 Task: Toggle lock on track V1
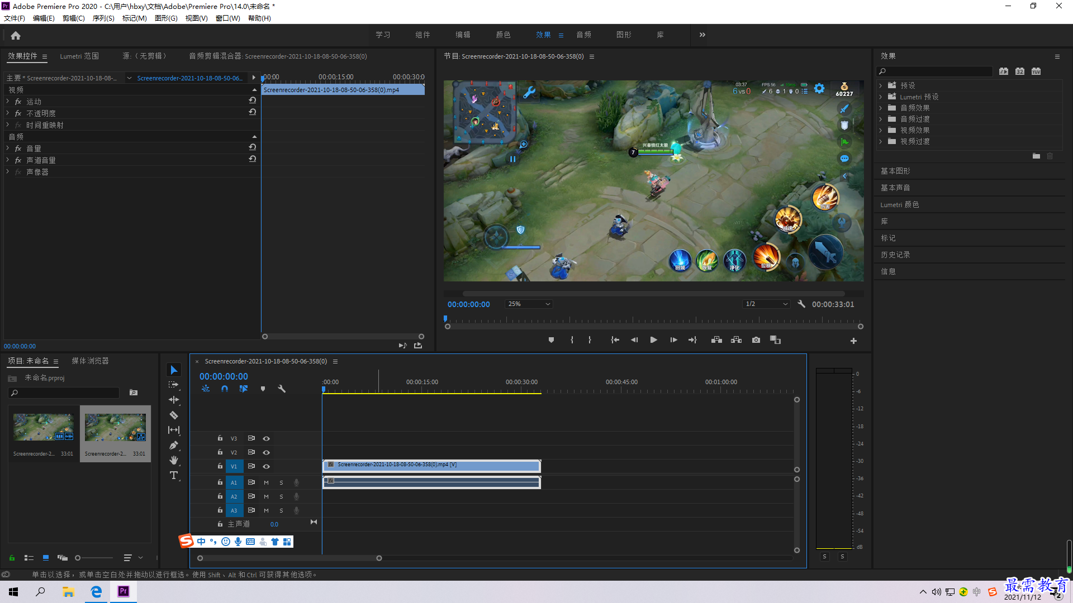click(220, 466)
